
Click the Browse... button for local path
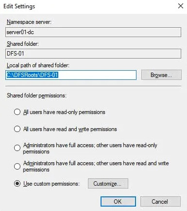pyautogui.click(x=161, y=75)
